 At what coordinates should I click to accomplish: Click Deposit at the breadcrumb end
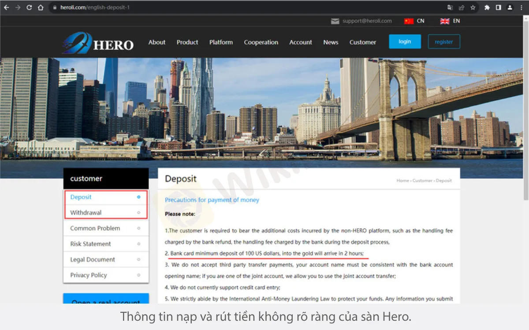(444, 181)
